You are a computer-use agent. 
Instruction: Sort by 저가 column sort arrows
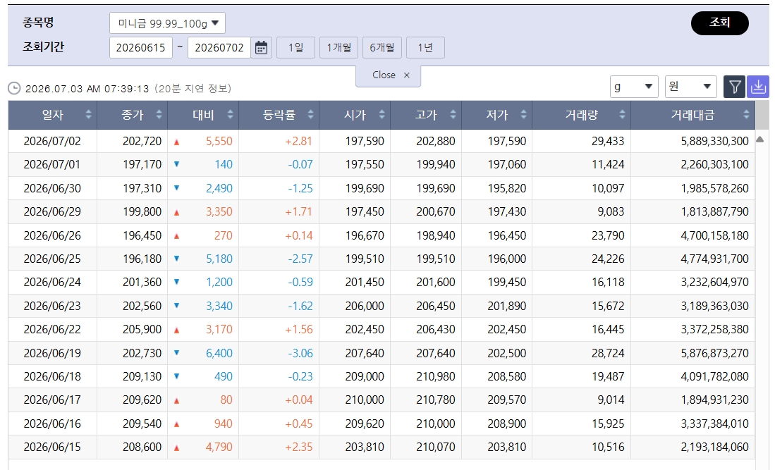(523, 115)
